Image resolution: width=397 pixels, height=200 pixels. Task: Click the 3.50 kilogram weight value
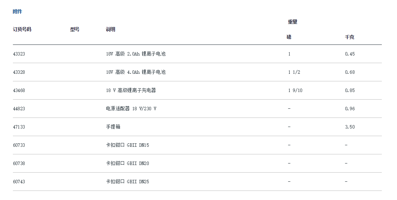[350, 127]
